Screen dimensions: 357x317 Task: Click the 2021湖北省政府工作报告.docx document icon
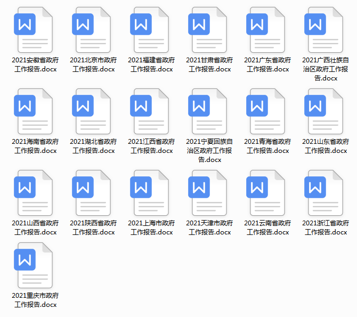[x=93, y=111]
